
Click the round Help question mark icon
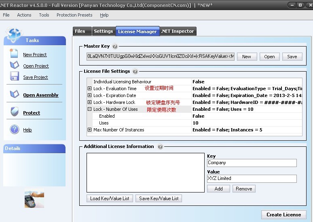point(15,129)
